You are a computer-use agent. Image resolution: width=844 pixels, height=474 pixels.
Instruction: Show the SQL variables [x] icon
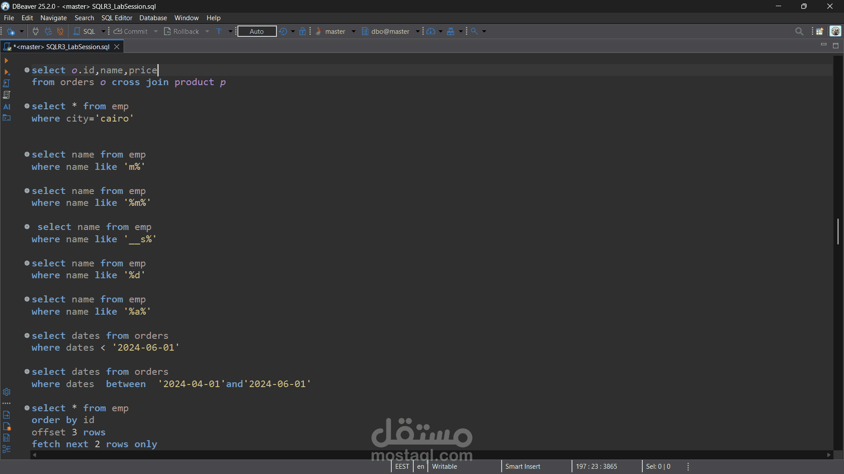[7, 438]
